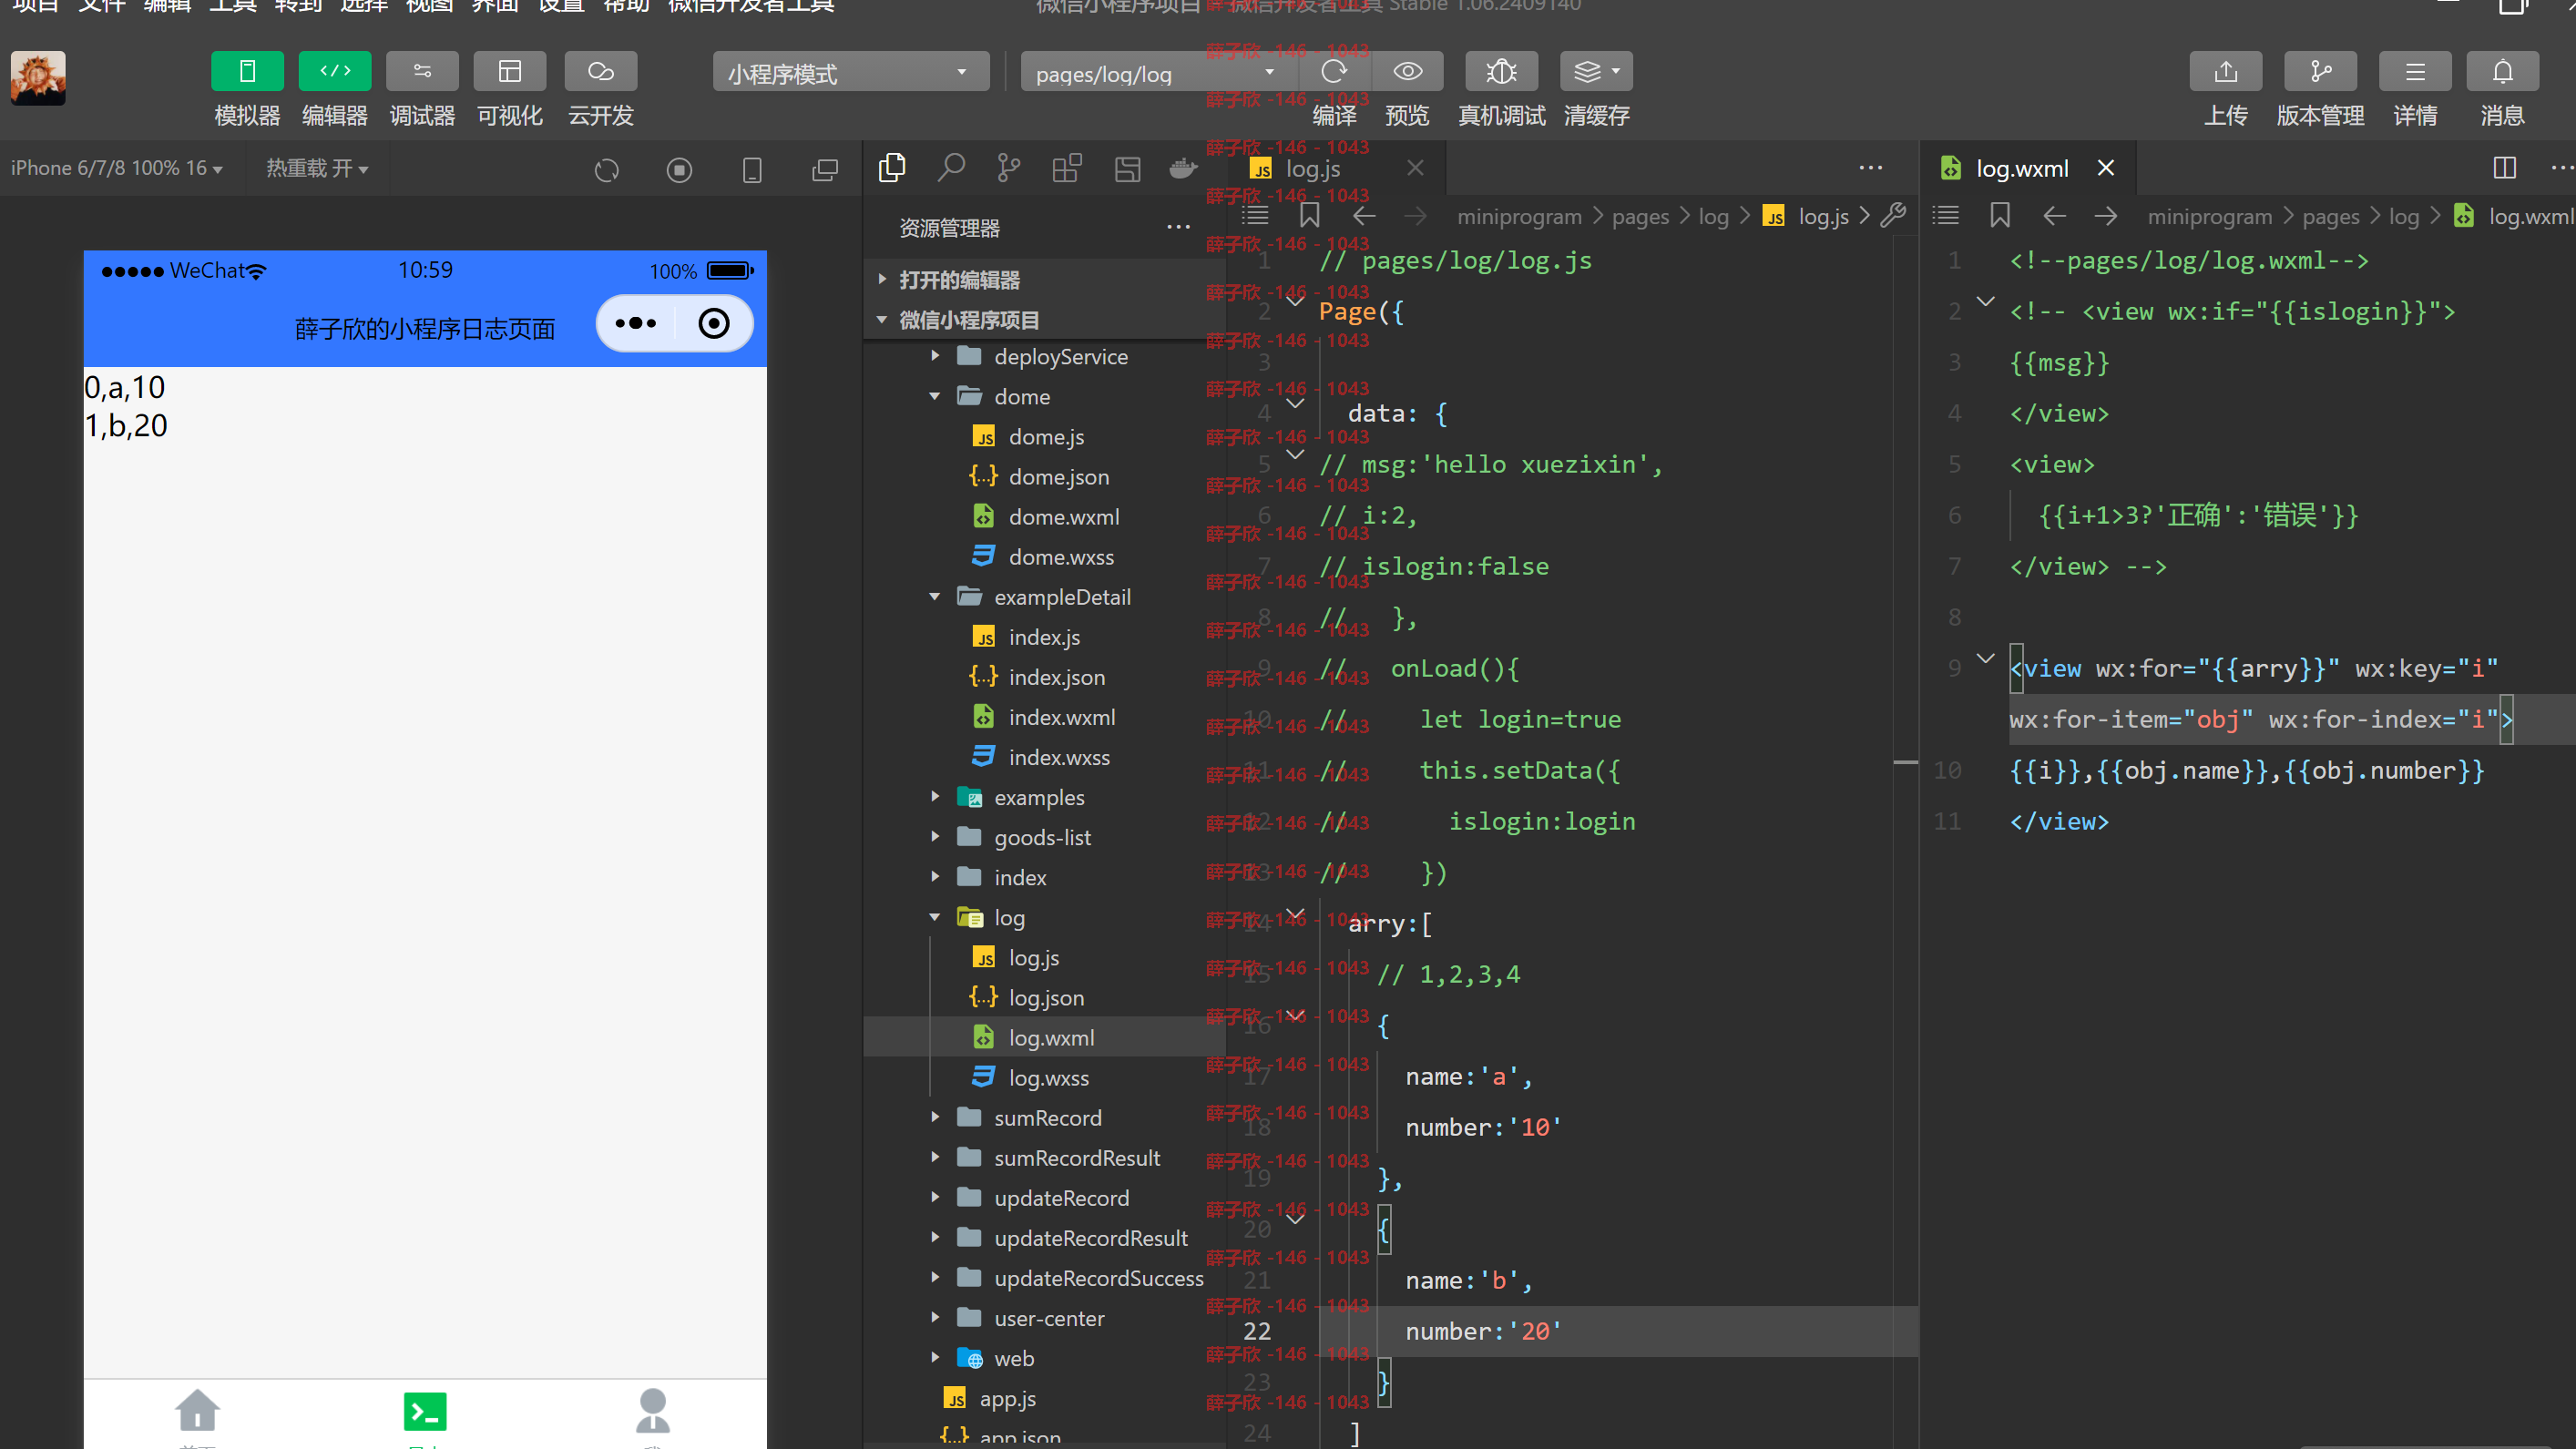The image size is (2576, 1449).
Task: Open the explorer files icon
Action: tap(891, 168)
